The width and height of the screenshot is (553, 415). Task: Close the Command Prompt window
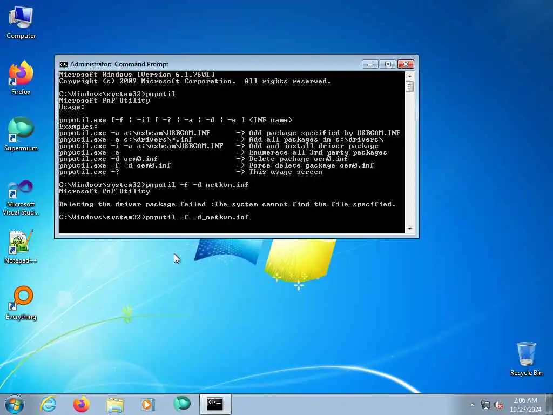(406, 64)
